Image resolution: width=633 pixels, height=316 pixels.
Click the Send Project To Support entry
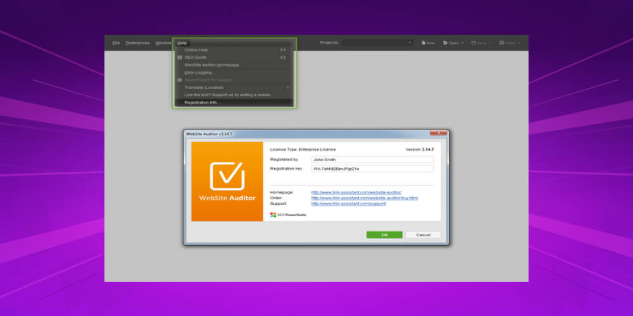coord(234,80)
